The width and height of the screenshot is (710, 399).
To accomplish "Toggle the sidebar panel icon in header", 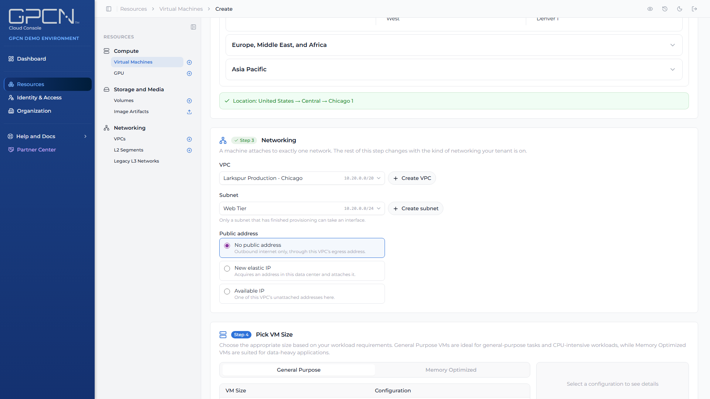I will [109, 9].
